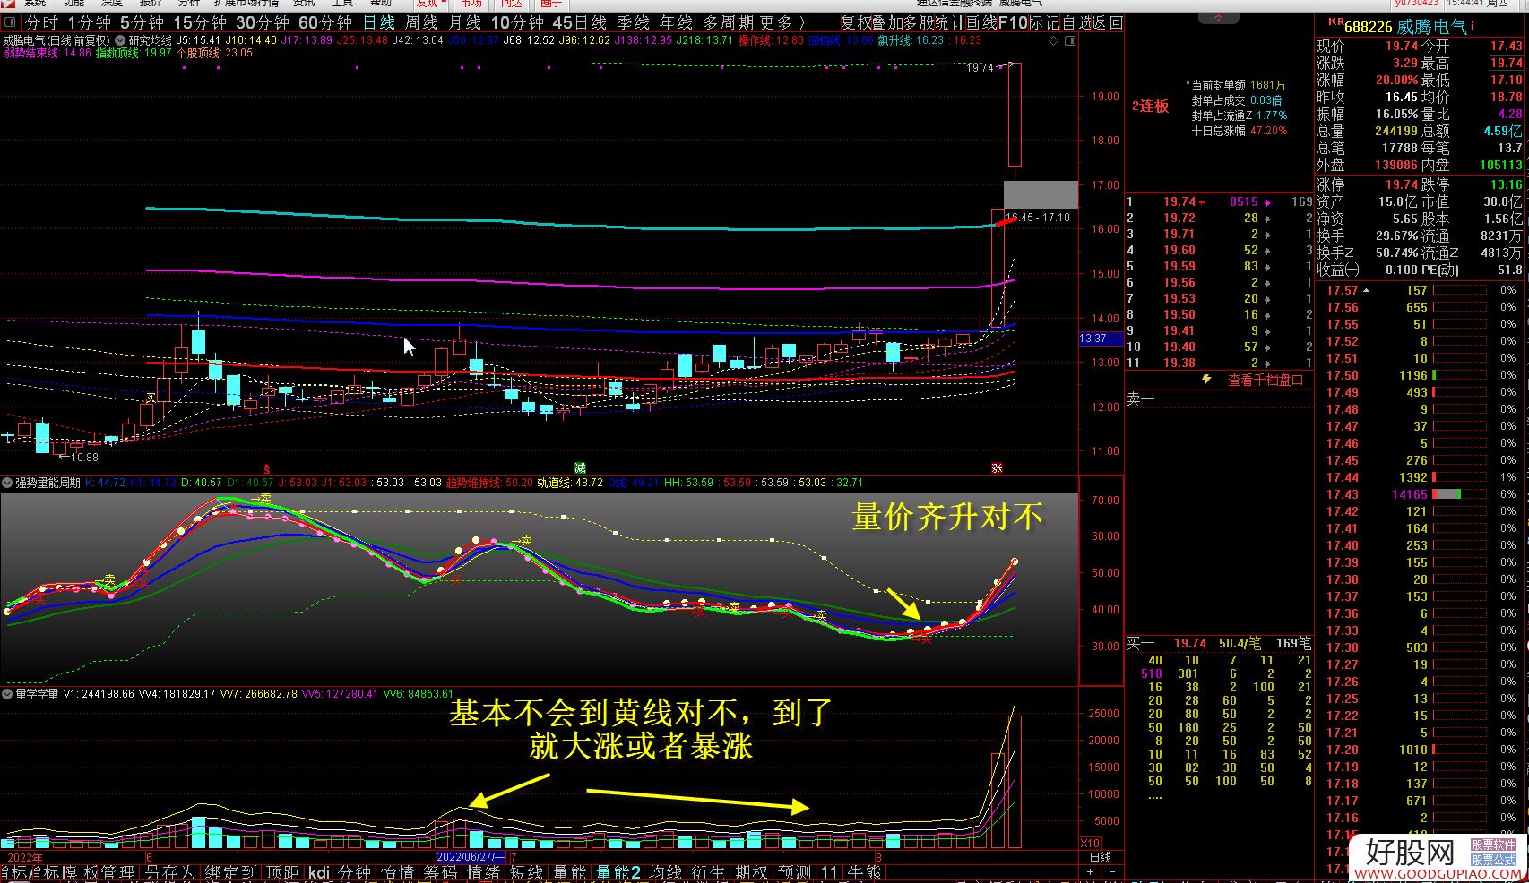Select the 牛熊 indicator tab
The image size is (1529, 883).
pyautogui.click(x=864, y=872)
